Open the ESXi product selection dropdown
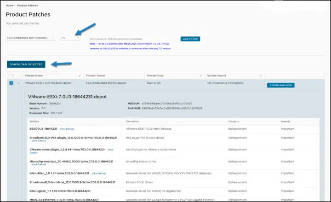 coord(31,38)
